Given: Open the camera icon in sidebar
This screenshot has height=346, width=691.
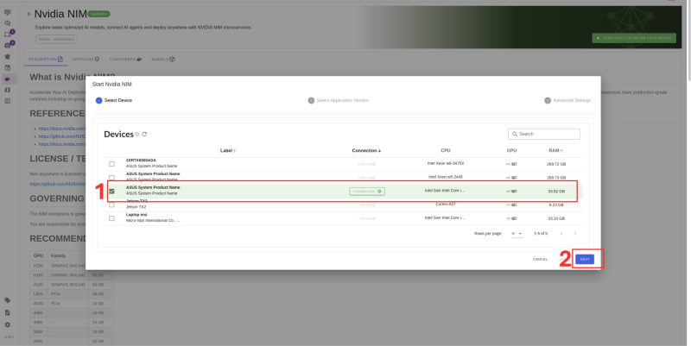Looking at the screenshot, I should (8, 46).
